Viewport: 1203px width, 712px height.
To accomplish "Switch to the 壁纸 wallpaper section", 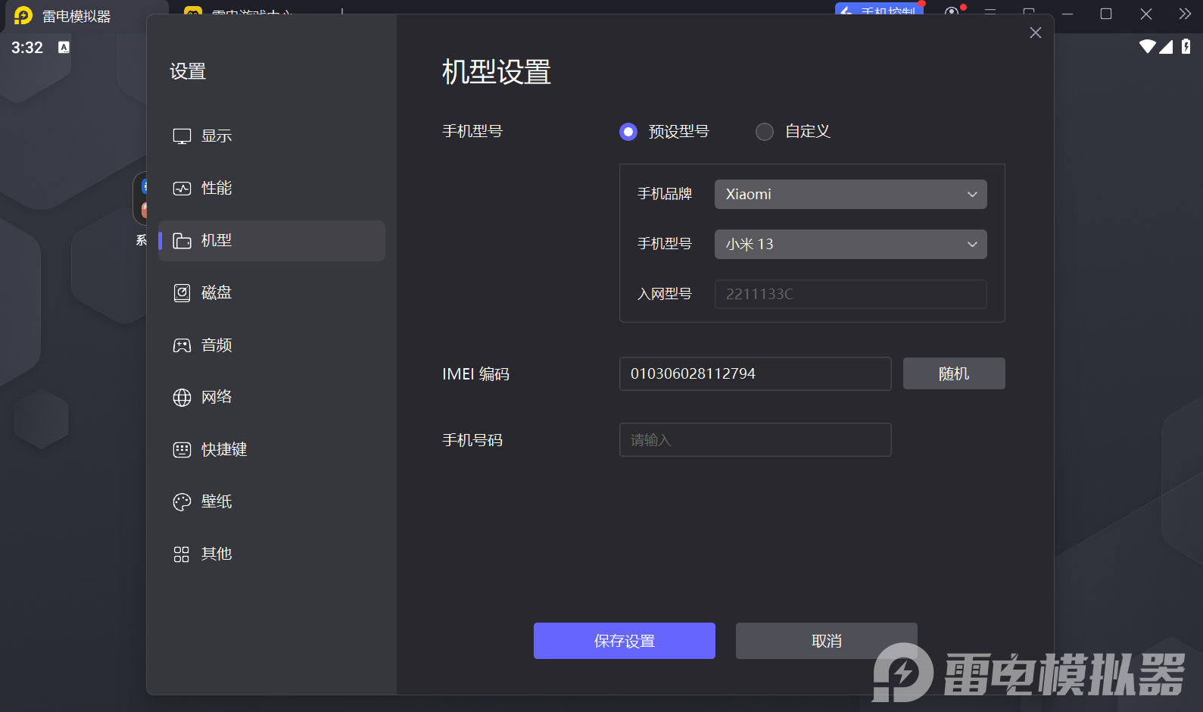I will point(272,502).
